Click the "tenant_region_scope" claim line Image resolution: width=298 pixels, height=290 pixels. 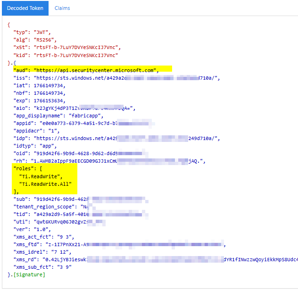tap(55, 207)
